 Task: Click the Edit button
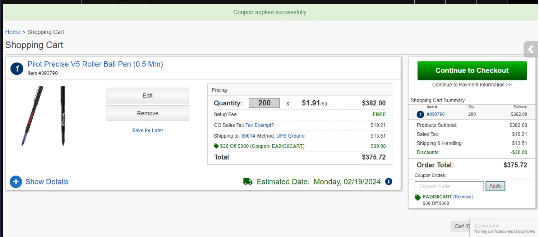(x=148, y=96)
